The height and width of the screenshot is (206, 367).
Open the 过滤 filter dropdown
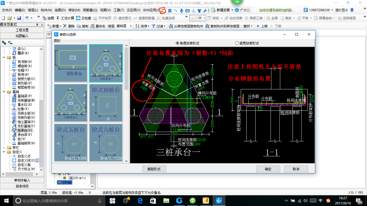pyautogui.click(x=164, y=26)
